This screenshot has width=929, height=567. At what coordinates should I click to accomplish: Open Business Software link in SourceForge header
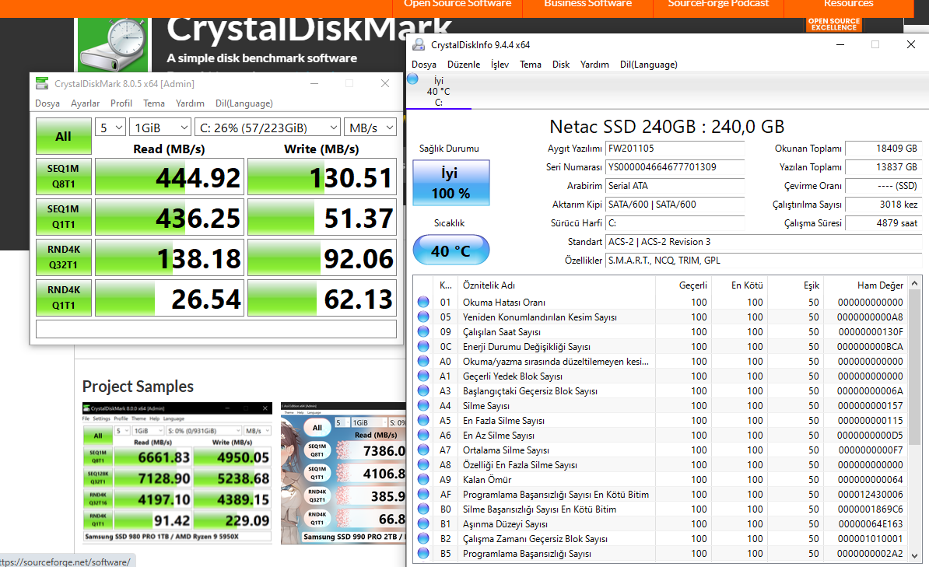pyautogui.click(x=587, y=5)
